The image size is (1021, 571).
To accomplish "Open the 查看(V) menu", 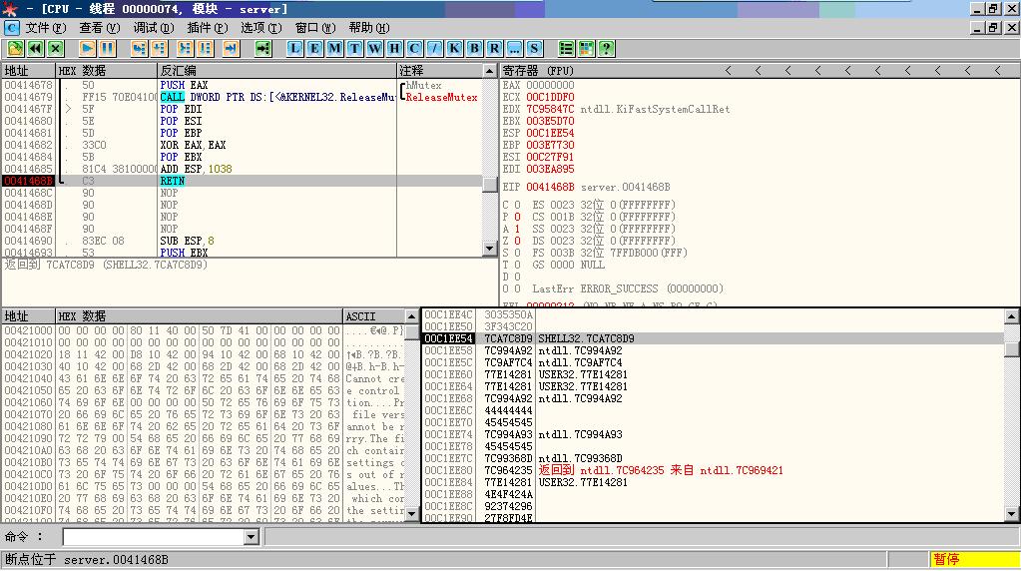I will (100, 27).
